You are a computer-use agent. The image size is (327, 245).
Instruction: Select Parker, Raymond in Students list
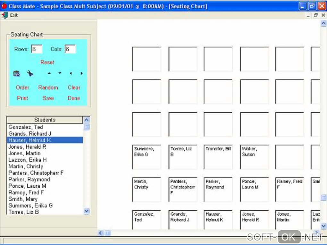45,179
